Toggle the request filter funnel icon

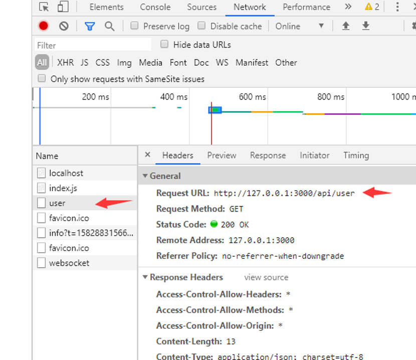pos(90,26)
